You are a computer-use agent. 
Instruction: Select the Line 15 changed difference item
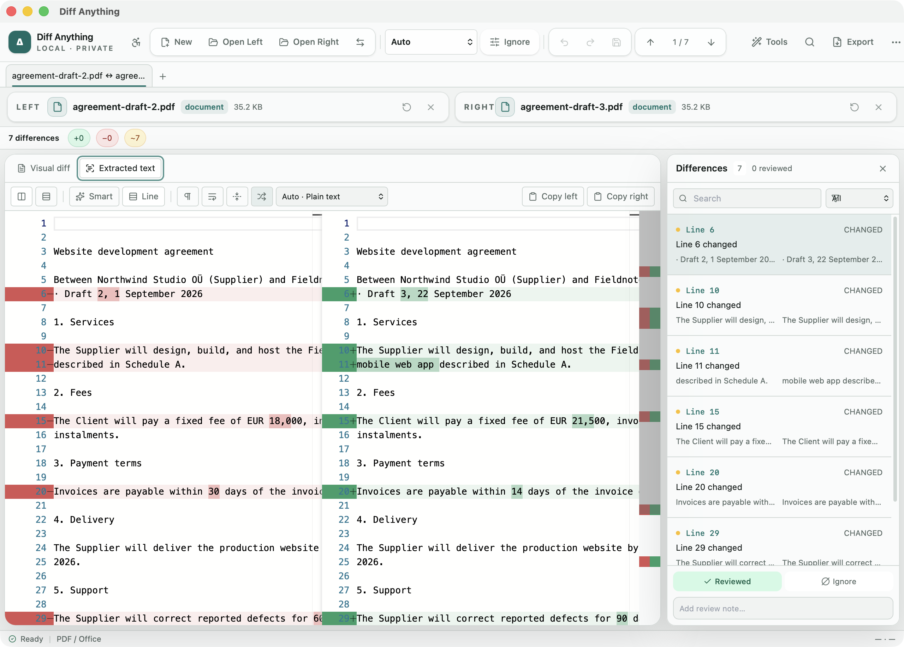pos(779,427)
